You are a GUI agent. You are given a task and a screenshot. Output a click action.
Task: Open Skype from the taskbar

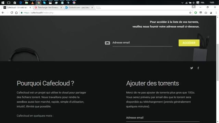44,2
